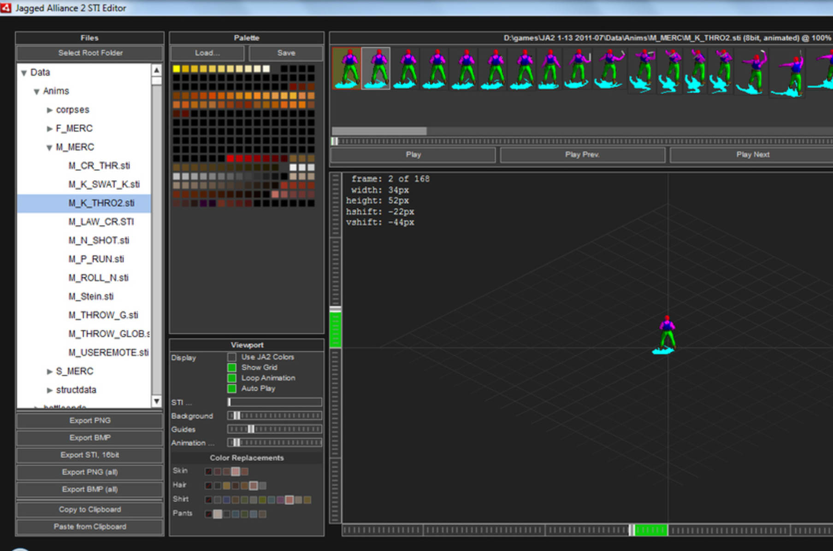Select M_K_THRO2.sti in file tree
The height and width of the screenshot is (551, 833).
84,203
